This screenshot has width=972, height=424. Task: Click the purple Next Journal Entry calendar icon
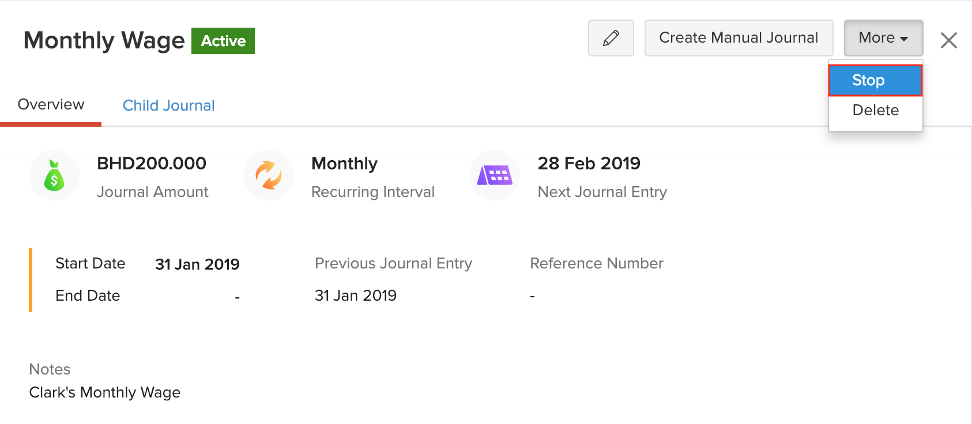click(494, 175)
